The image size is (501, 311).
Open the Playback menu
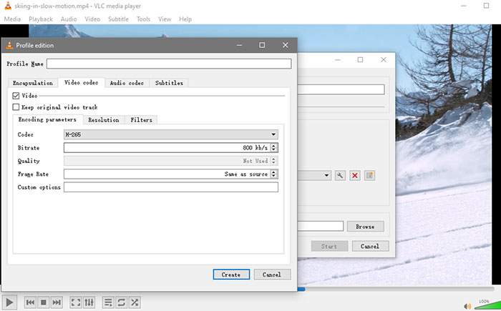tap(41, 19)
